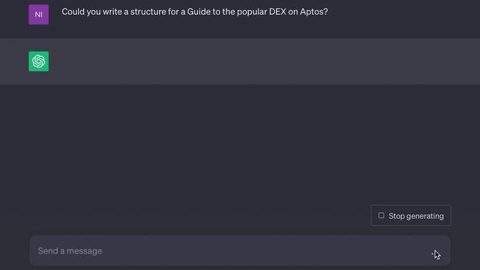Click the square stop icon
The width and height of the screenshot is (480, 270).
381,215
